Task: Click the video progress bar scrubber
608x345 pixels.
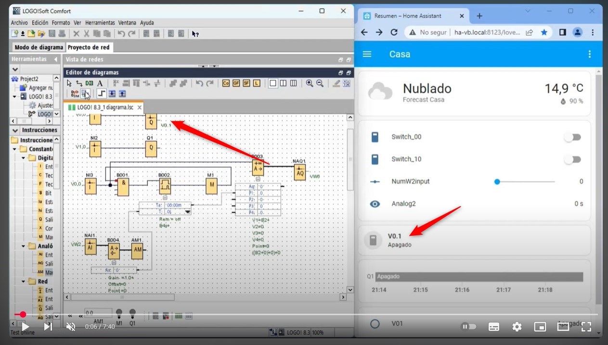Action: point(23,314)
